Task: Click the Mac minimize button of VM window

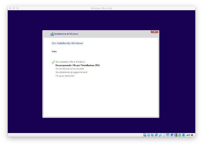Action: click(x=14, y=8)
